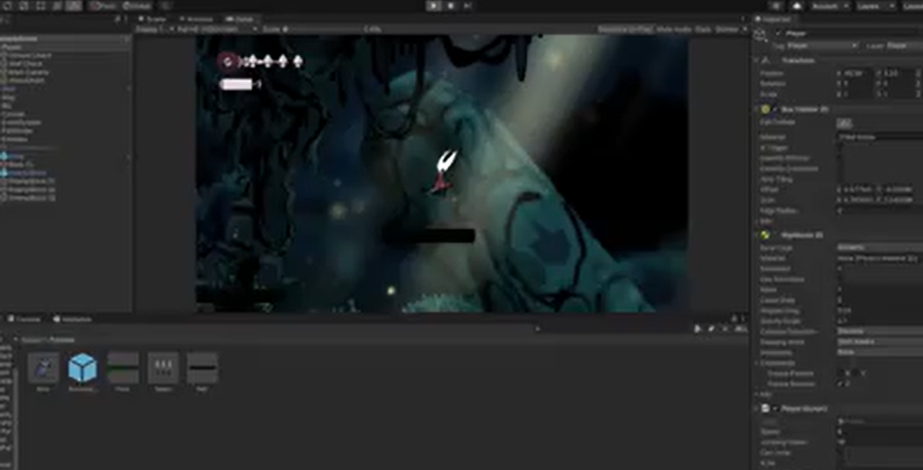
Task: Click the Player name field in Inspector
Action: tap(853, 33)
